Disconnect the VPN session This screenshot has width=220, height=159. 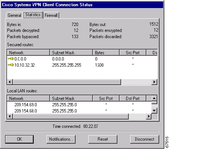pos(144,139)
